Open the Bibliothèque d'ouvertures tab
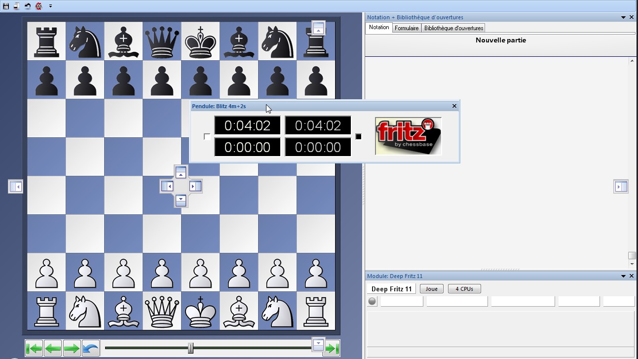The image size is (638, 359). [453, 28]
